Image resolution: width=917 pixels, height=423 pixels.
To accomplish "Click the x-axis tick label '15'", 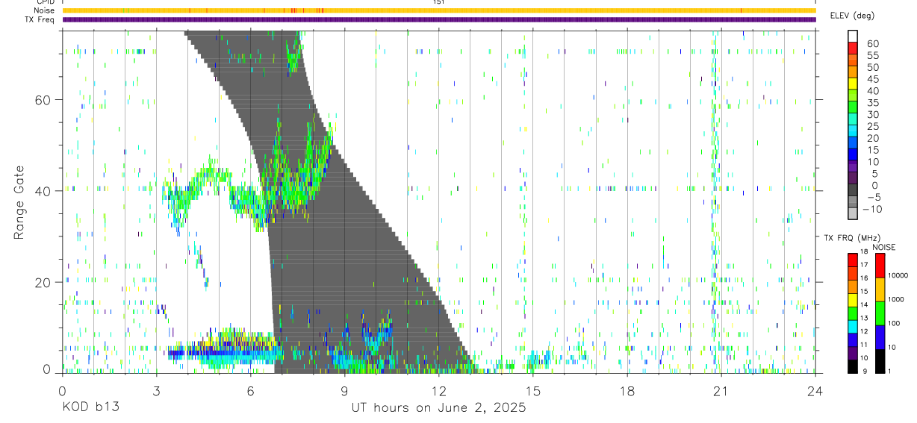I will click(x=532, y=389).
